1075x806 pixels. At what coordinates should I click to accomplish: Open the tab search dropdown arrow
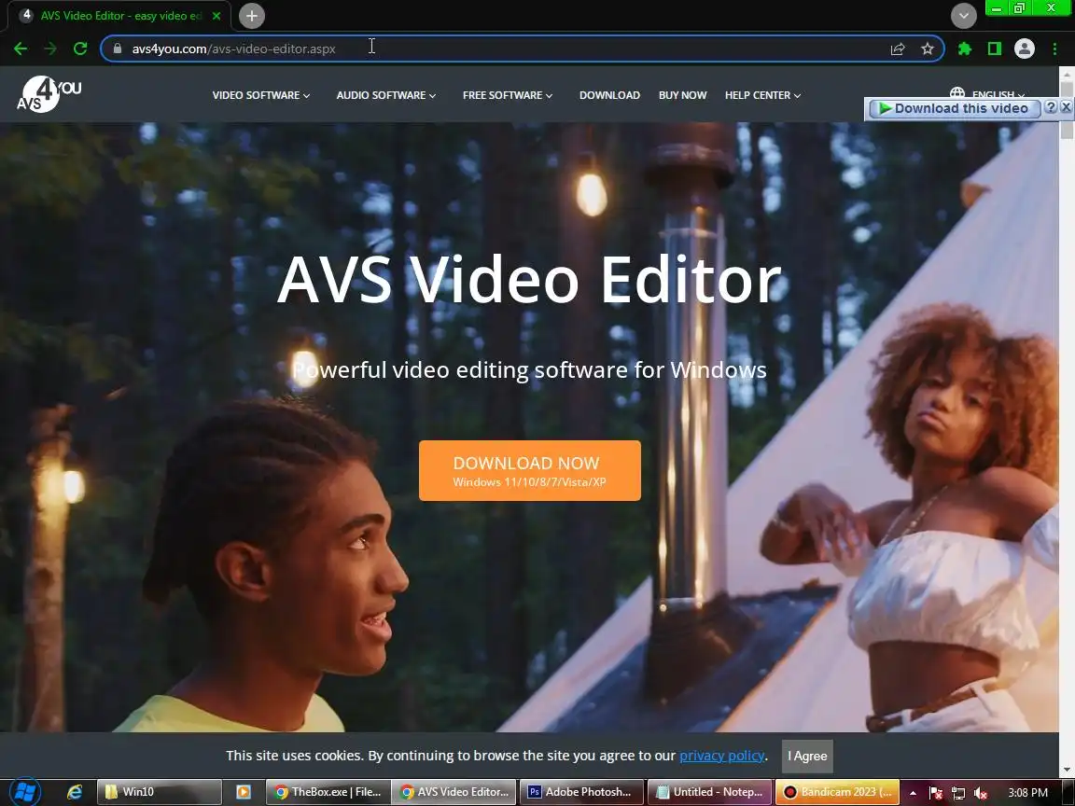tap(963, 16)
